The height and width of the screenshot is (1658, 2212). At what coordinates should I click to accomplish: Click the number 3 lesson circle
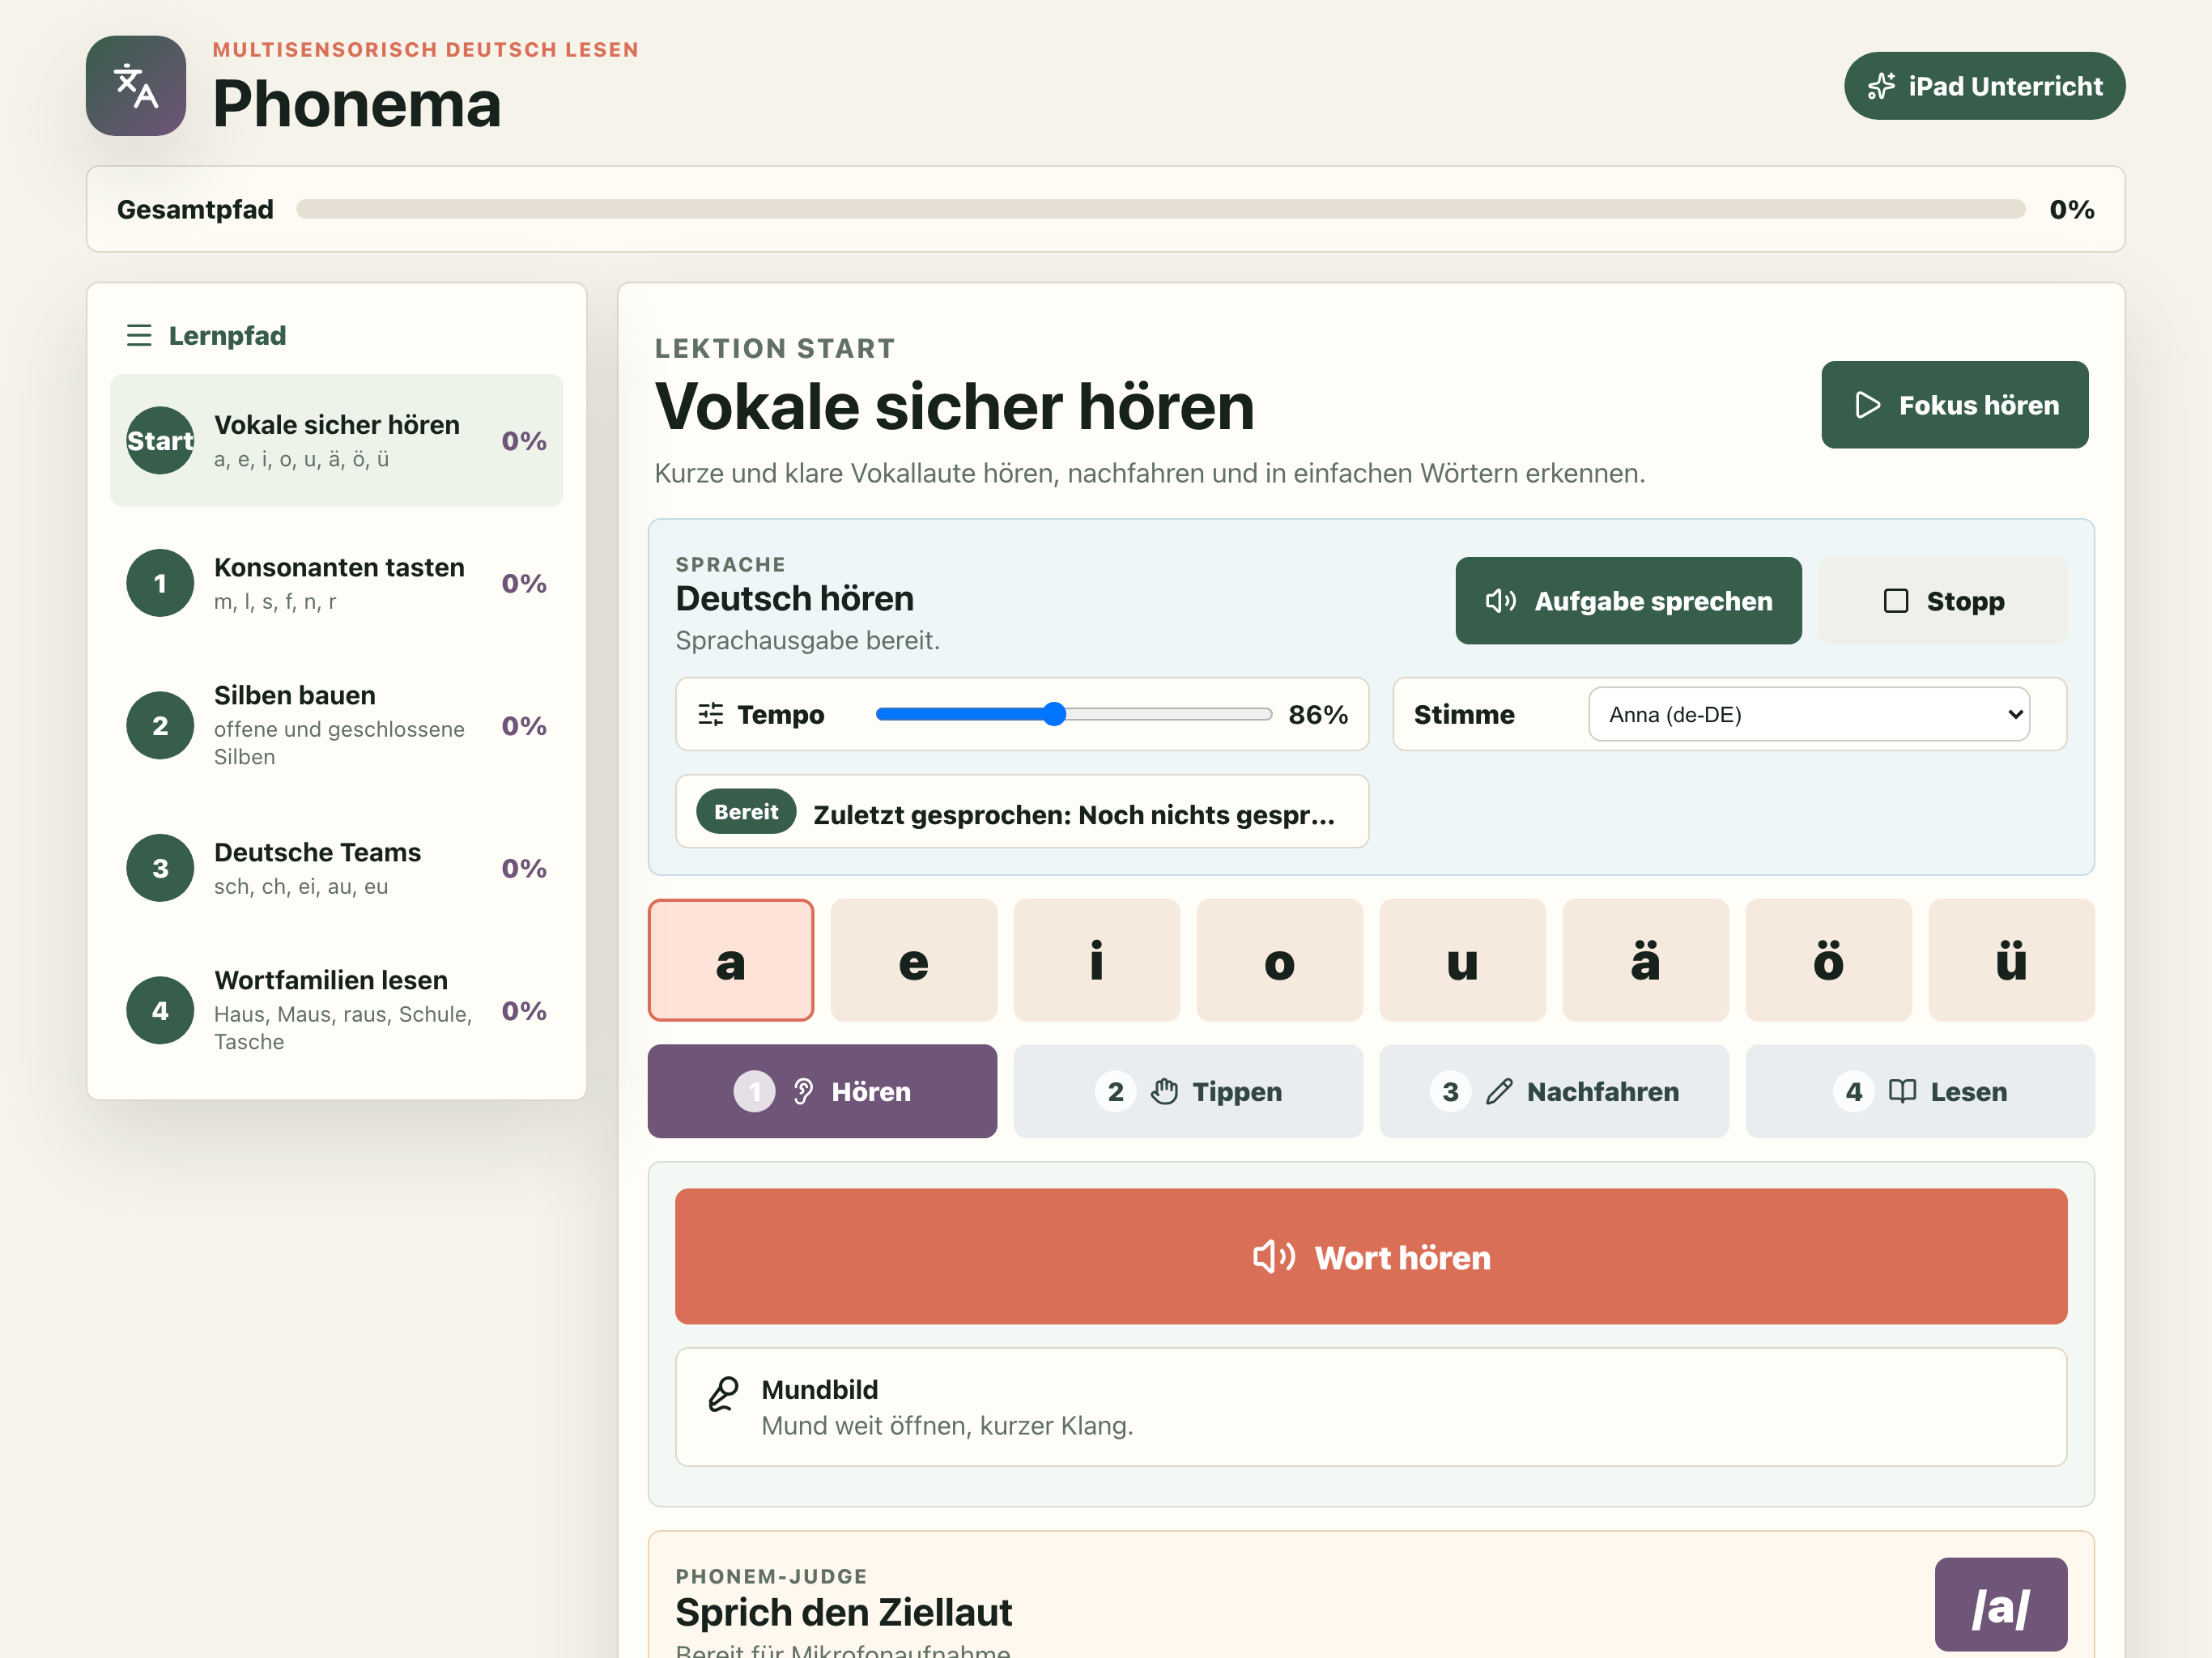click(160, 868)
